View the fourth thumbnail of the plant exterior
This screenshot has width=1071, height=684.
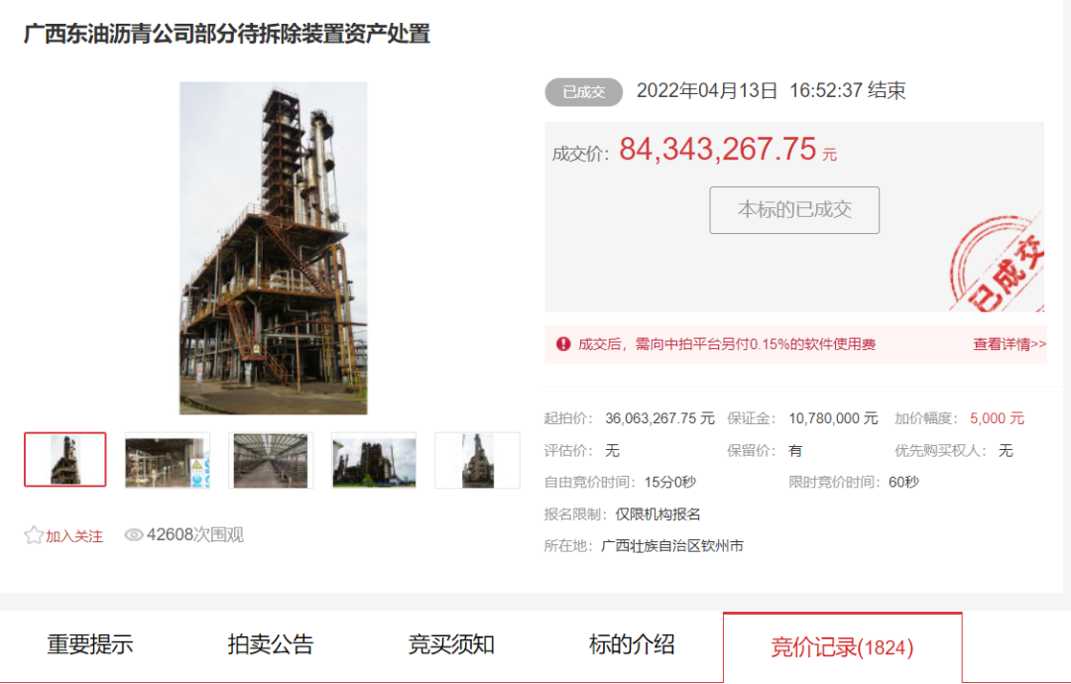click(x=374, y=460)
